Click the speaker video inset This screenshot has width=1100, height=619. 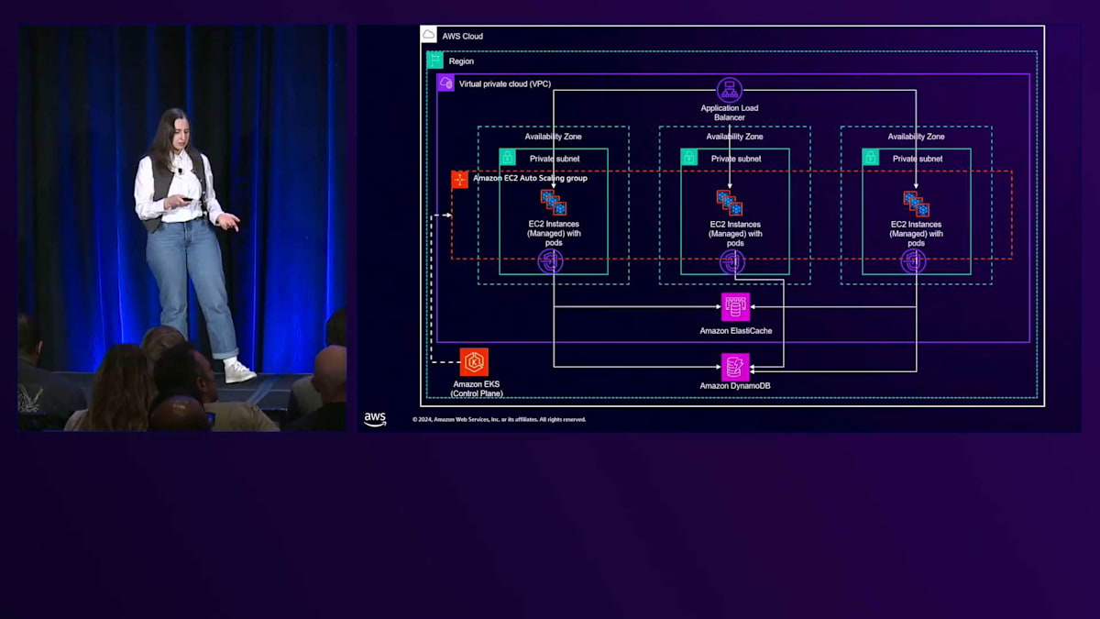181,227
